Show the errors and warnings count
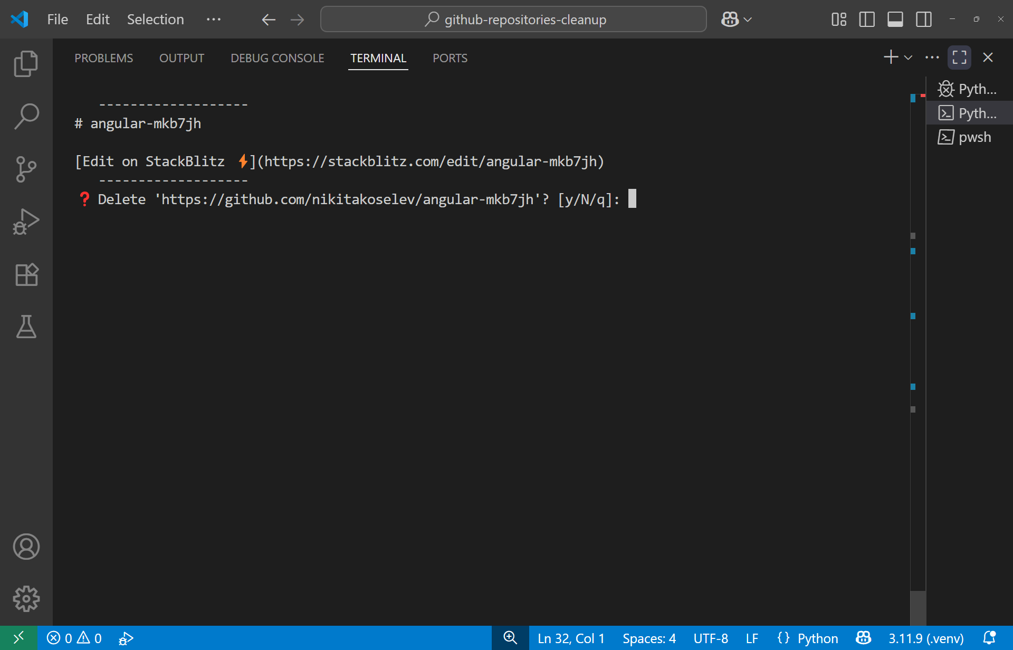This screenshot has width=1013, height=650. pyautogui.click(x=74, y=638)
